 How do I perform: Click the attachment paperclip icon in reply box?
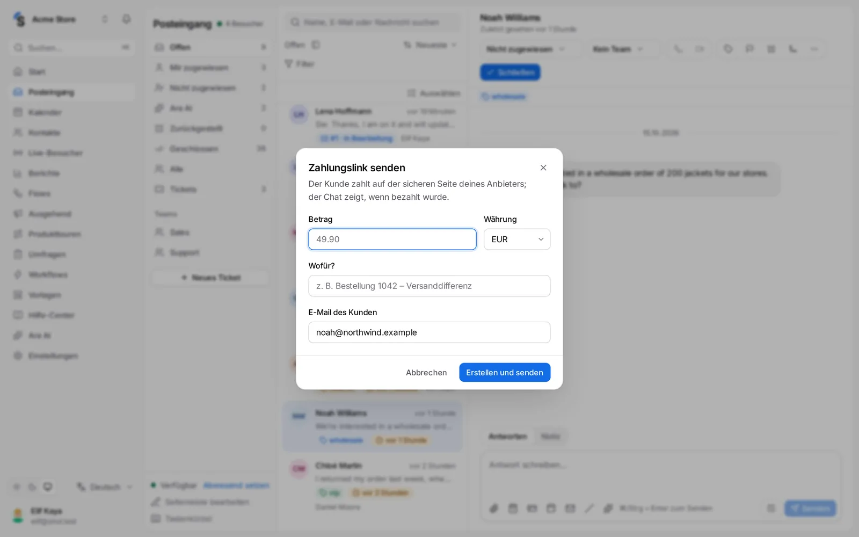(x=494, y=508)
